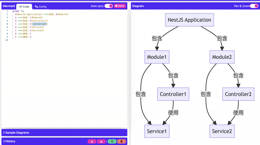
Task: Expand the Sample Diagrams section
Action: pyautogui.click(x=64, y=133)
